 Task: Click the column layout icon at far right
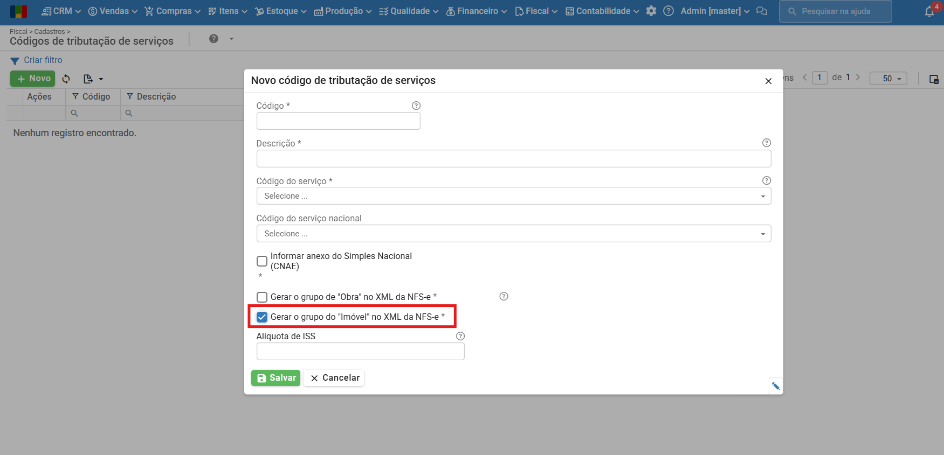coord(934,79)
